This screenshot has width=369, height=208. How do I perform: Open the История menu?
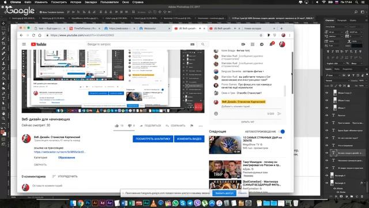pyautogui.click(x=76, y=2)
